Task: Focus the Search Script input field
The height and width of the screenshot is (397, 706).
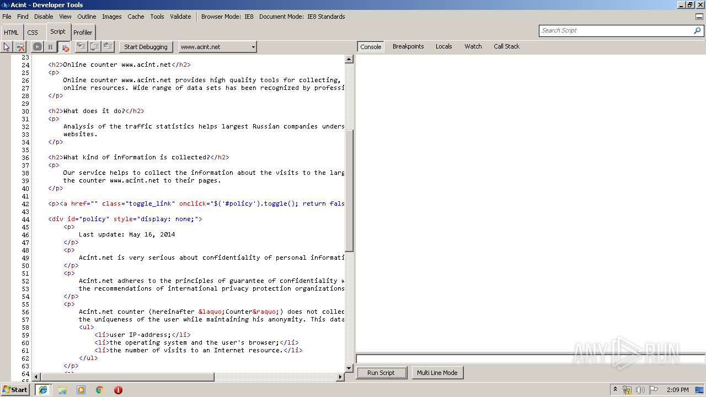Action: pos(616,31)
